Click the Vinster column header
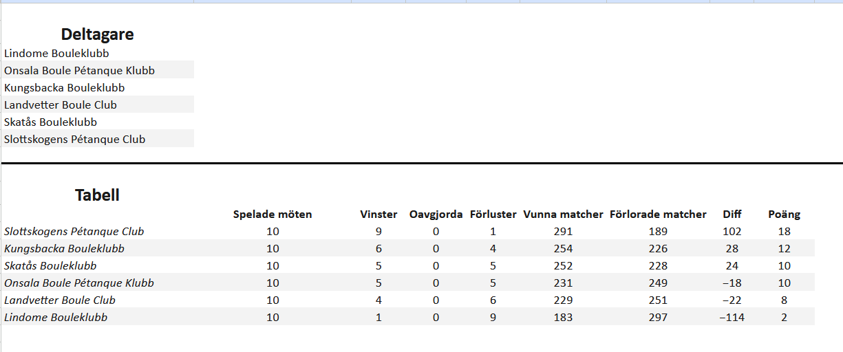 click(x=378, y=214)
